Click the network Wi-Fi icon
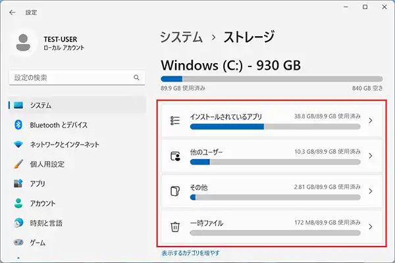This screenshot has height=263, width=395. [x=18, y=145]
